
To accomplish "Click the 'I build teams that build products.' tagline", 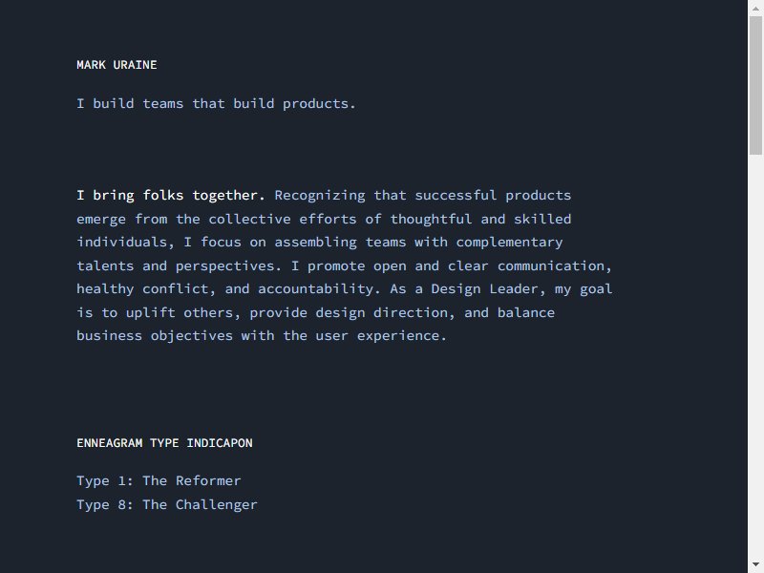I will coord(216,104).
